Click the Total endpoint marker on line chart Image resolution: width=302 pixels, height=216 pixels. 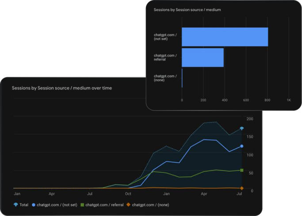pos(242,128)
